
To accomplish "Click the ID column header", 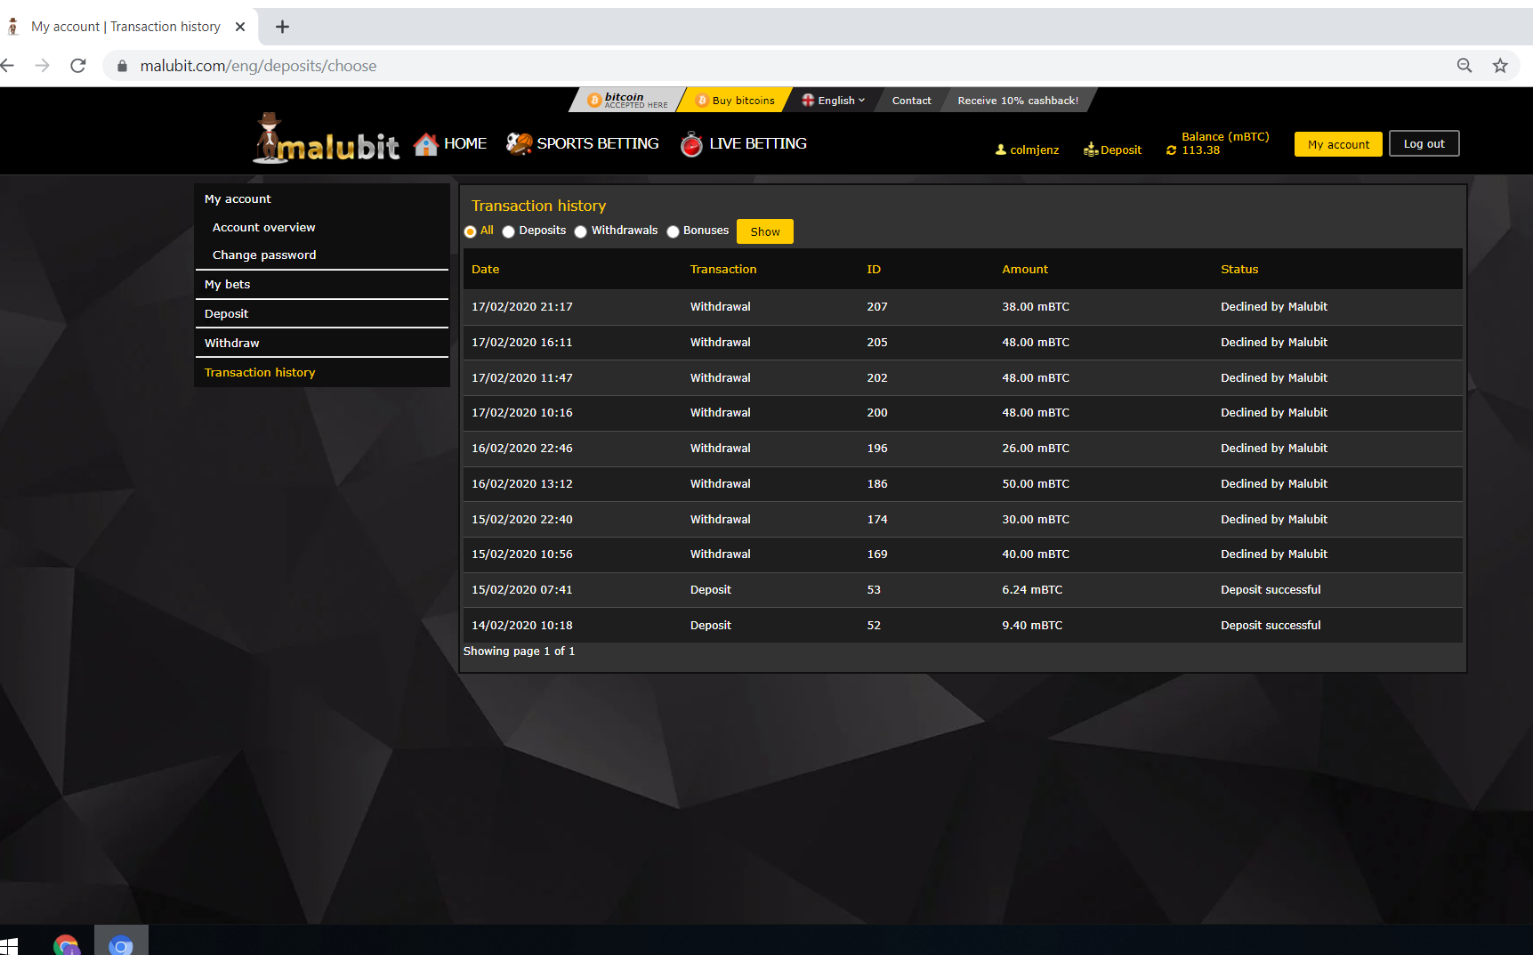I will point(874,270).
